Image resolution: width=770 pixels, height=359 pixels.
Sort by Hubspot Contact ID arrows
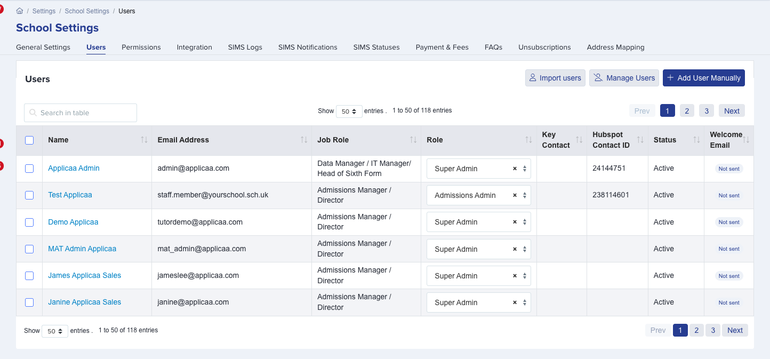point(640,140)
